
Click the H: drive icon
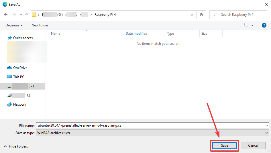[x=9, y=95]
